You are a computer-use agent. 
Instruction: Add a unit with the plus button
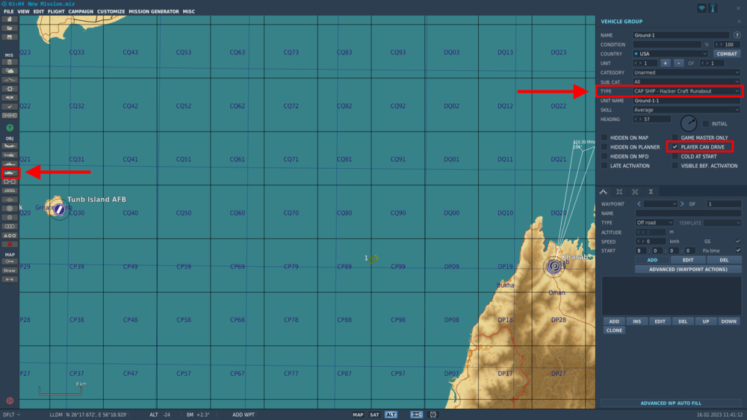pyautogui.click(x=665, y=63)
